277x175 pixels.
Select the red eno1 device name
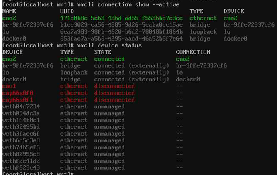[9, 86]
